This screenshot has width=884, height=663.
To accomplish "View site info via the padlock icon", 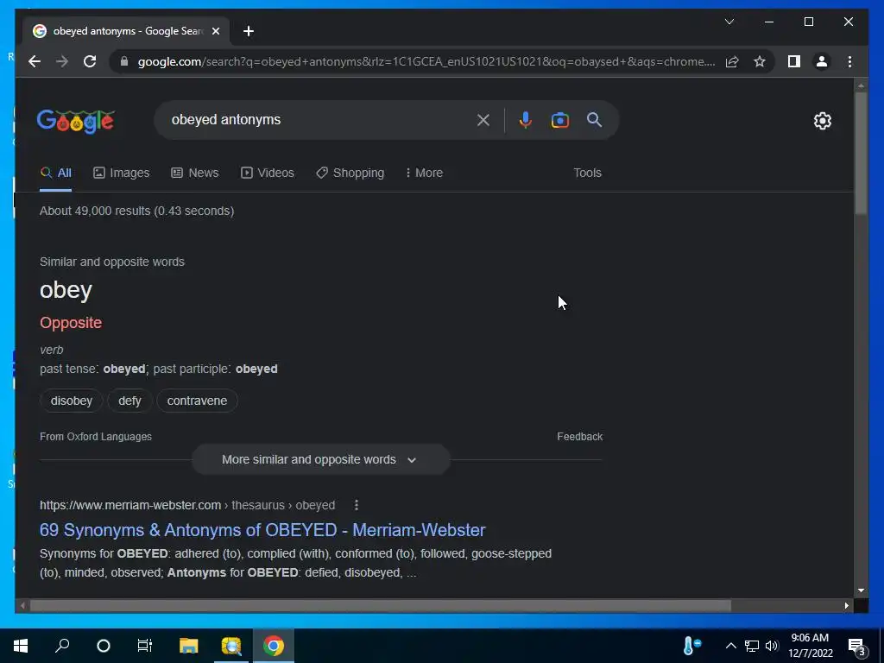I will click(x=124, y=61).
